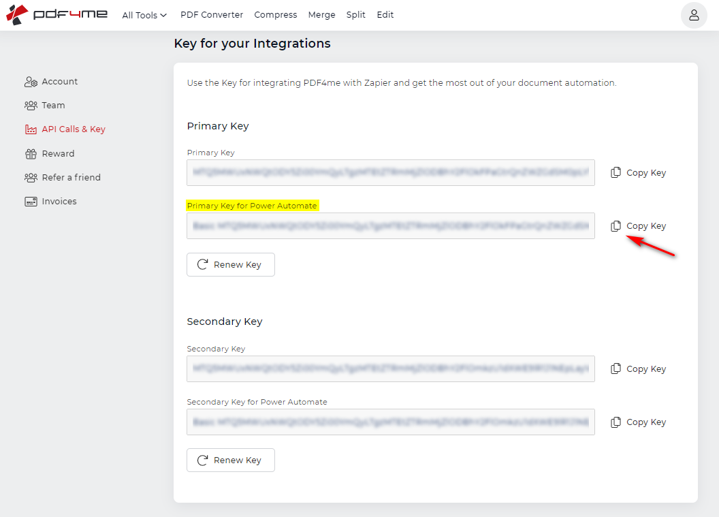Copy Secondary Key for Power Automate
The width and height of the screenshot is (719, 517).
[638, 422]
